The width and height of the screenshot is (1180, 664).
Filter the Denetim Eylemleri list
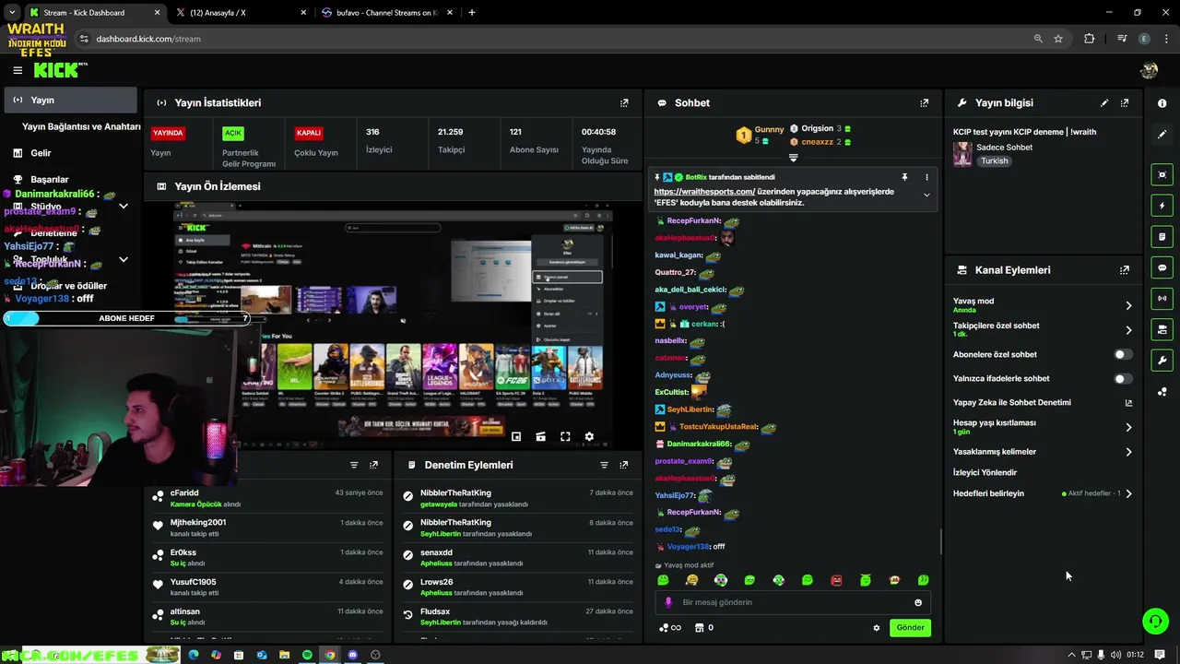(x=604, y=465)
